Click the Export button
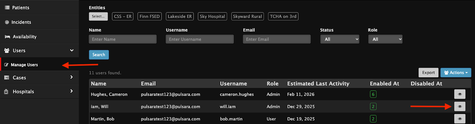This screenshot has height=124, width=475. (428, 73)
